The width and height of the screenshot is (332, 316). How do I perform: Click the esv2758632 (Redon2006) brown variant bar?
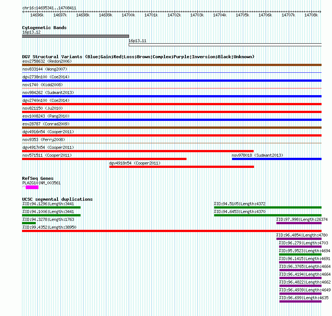[x=172, y=65]
